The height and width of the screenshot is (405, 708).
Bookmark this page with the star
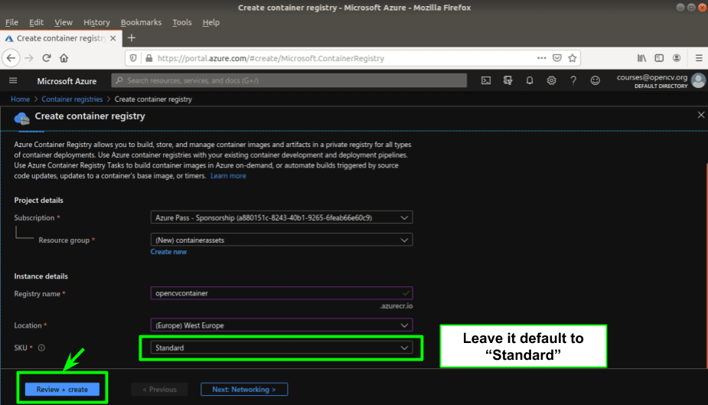click(x=573, y=57)
